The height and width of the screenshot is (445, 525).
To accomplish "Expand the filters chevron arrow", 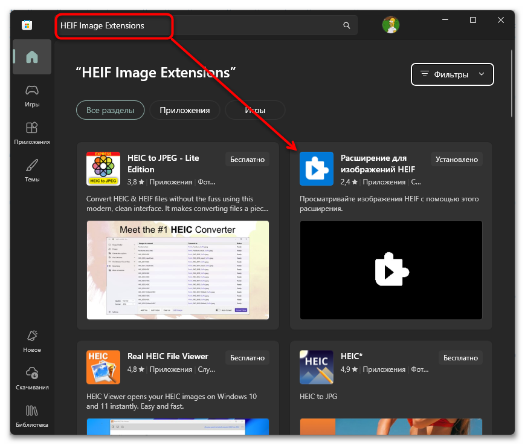I will point(482,74).
